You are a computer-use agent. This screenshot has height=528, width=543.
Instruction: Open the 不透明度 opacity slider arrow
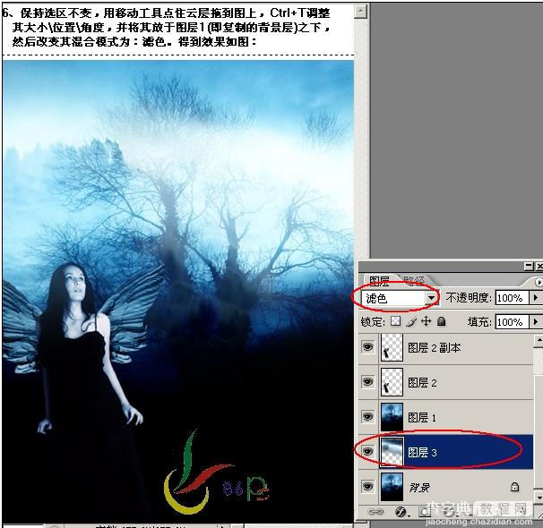coord(535,297)
